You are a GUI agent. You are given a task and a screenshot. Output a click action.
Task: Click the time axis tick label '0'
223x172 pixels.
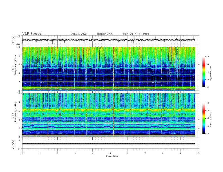tap(22, 153)
